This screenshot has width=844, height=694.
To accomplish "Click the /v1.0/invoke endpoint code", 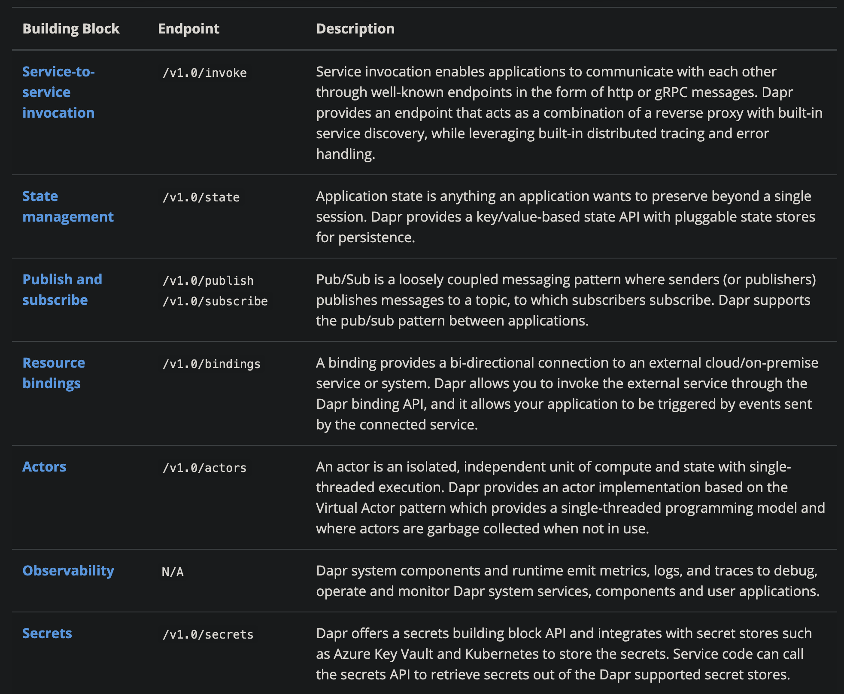I will 204,73.
